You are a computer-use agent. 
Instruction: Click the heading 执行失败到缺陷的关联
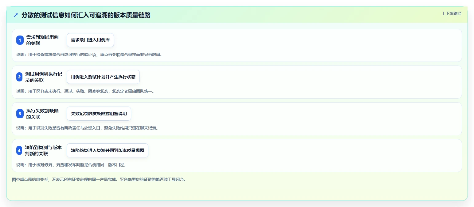click(42, 114)
